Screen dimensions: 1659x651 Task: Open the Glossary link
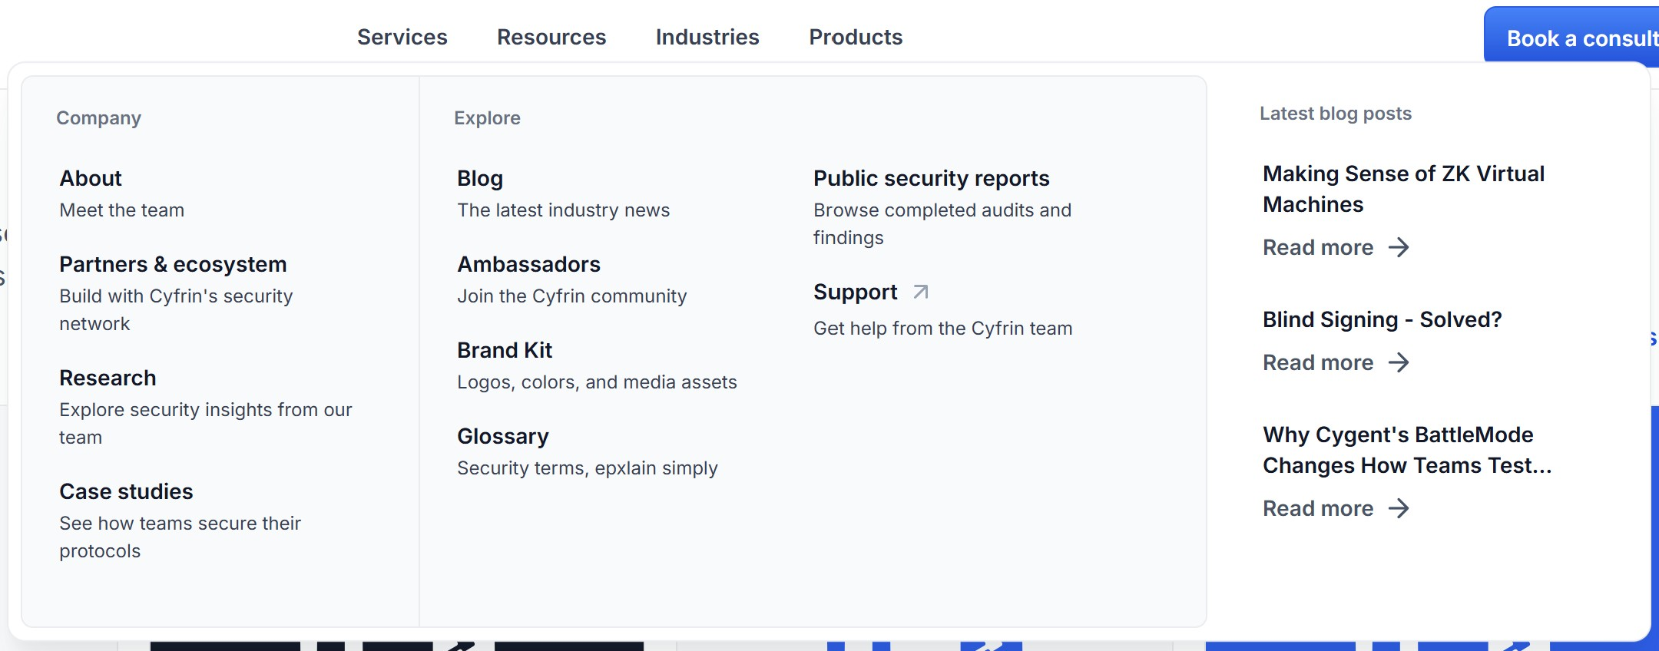point(503,436)
